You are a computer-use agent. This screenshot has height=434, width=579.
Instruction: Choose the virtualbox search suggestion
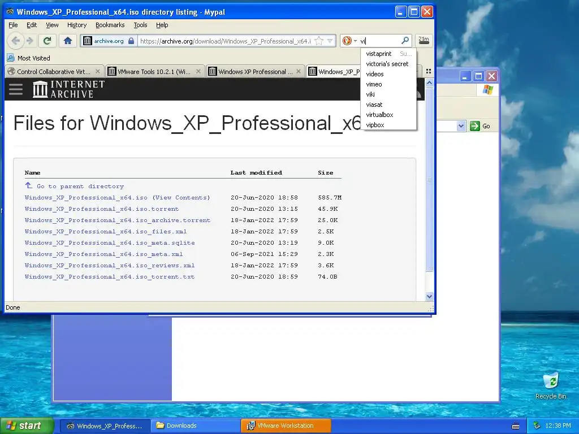point(388,115)
